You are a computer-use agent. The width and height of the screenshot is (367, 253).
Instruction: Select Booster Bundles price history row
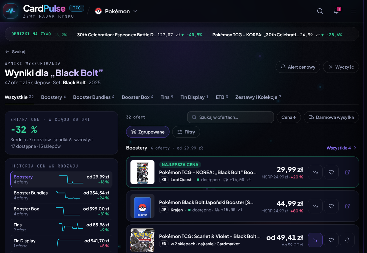coord(61,195)
